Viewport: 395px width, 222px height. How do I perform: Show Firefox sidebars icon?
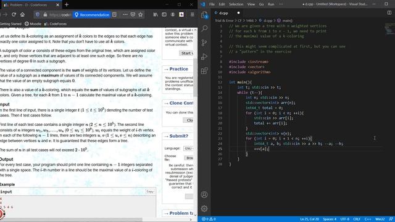coord(164,15)
